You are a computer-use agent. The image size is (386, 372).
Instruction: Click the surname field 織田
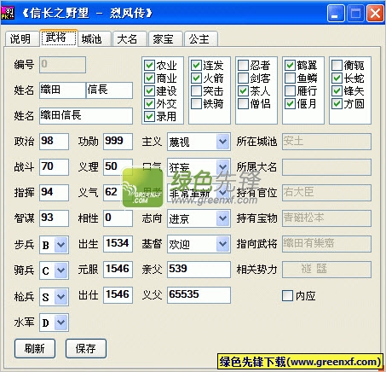(62, 90)
